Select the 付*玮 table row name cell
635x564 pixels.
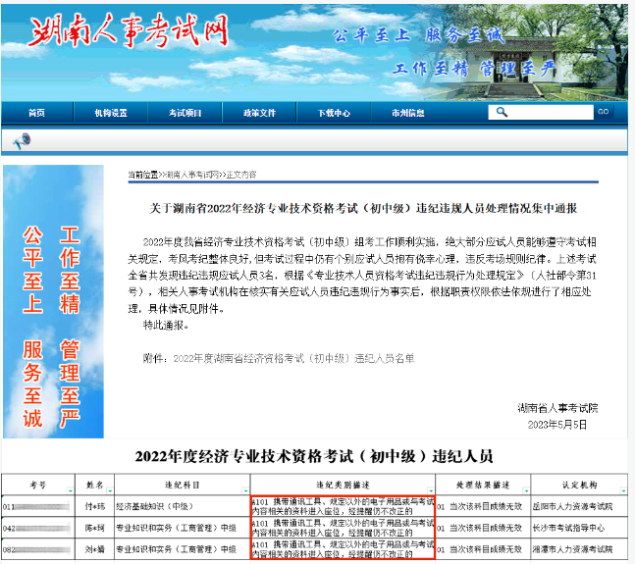click(95, 507)
